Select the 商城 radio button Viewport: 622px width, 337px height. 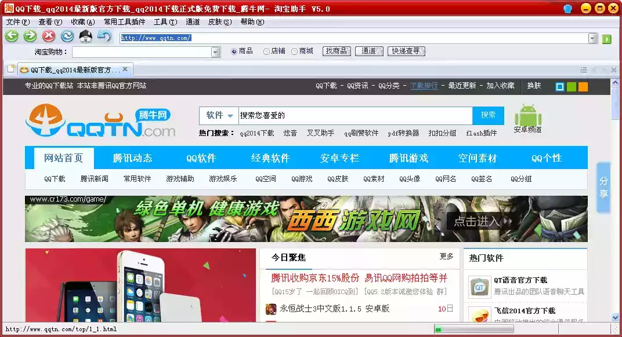coord(295,52)
